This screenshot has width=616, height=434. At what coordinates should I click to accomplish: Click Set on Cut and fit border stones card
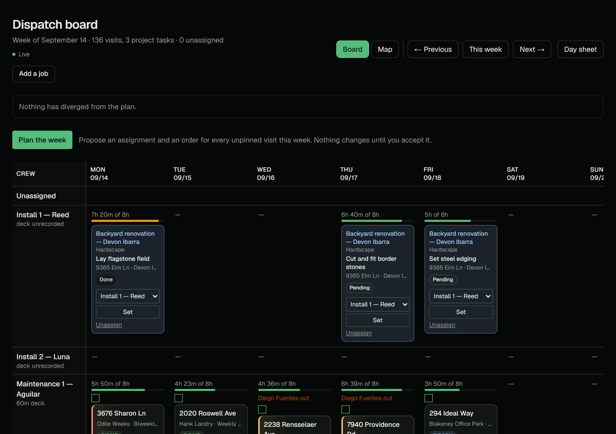click(x=378, y=321)
